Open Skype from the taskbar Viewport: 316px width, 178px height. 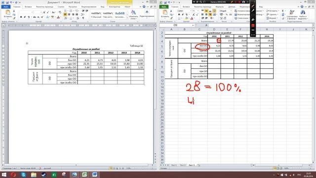tap(23, 175)
